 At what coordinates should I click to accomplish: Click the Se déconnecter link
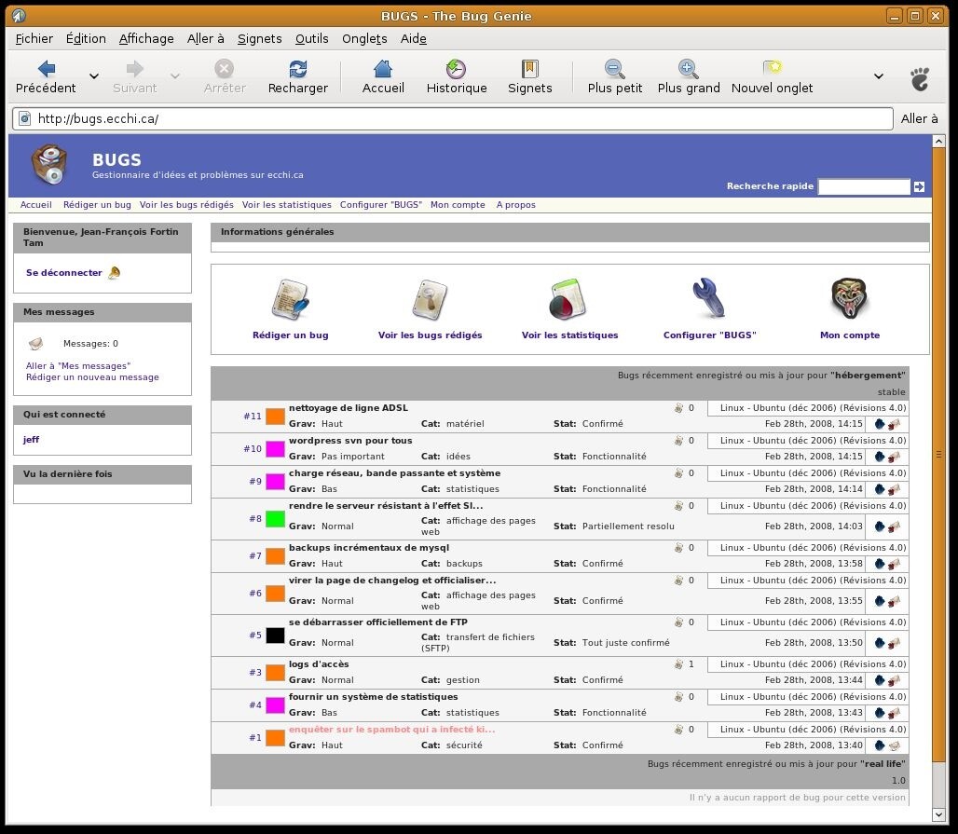coord(64,273)
